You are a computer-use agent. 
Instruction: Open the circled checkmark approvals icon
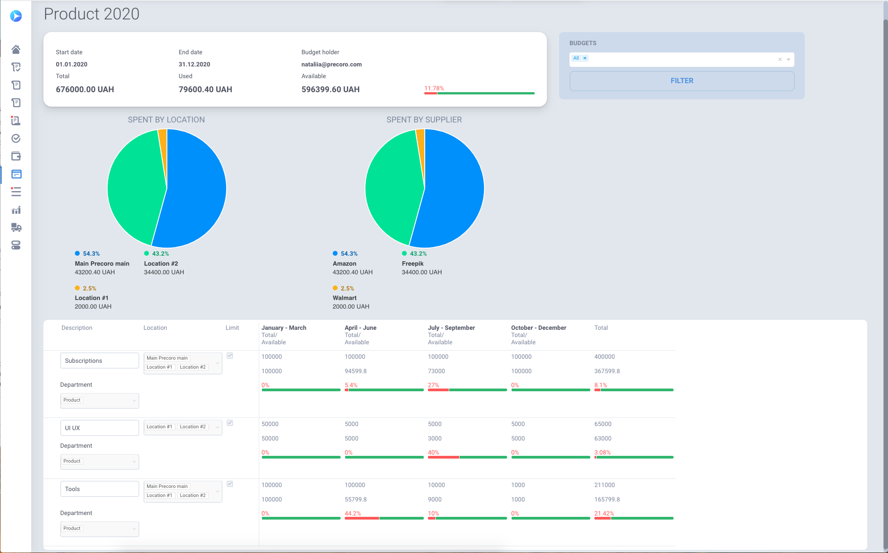(16, 138)
